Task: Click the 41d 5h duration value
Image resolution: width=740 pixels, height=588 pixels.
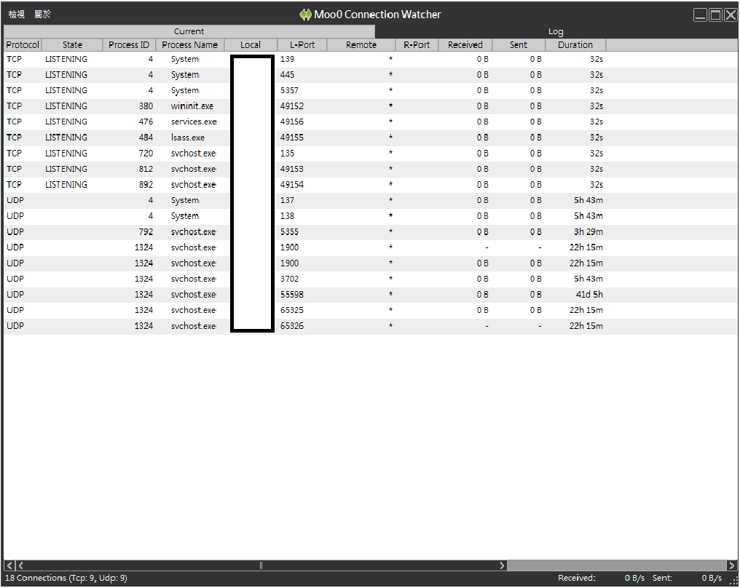Action: pos(589,294)
